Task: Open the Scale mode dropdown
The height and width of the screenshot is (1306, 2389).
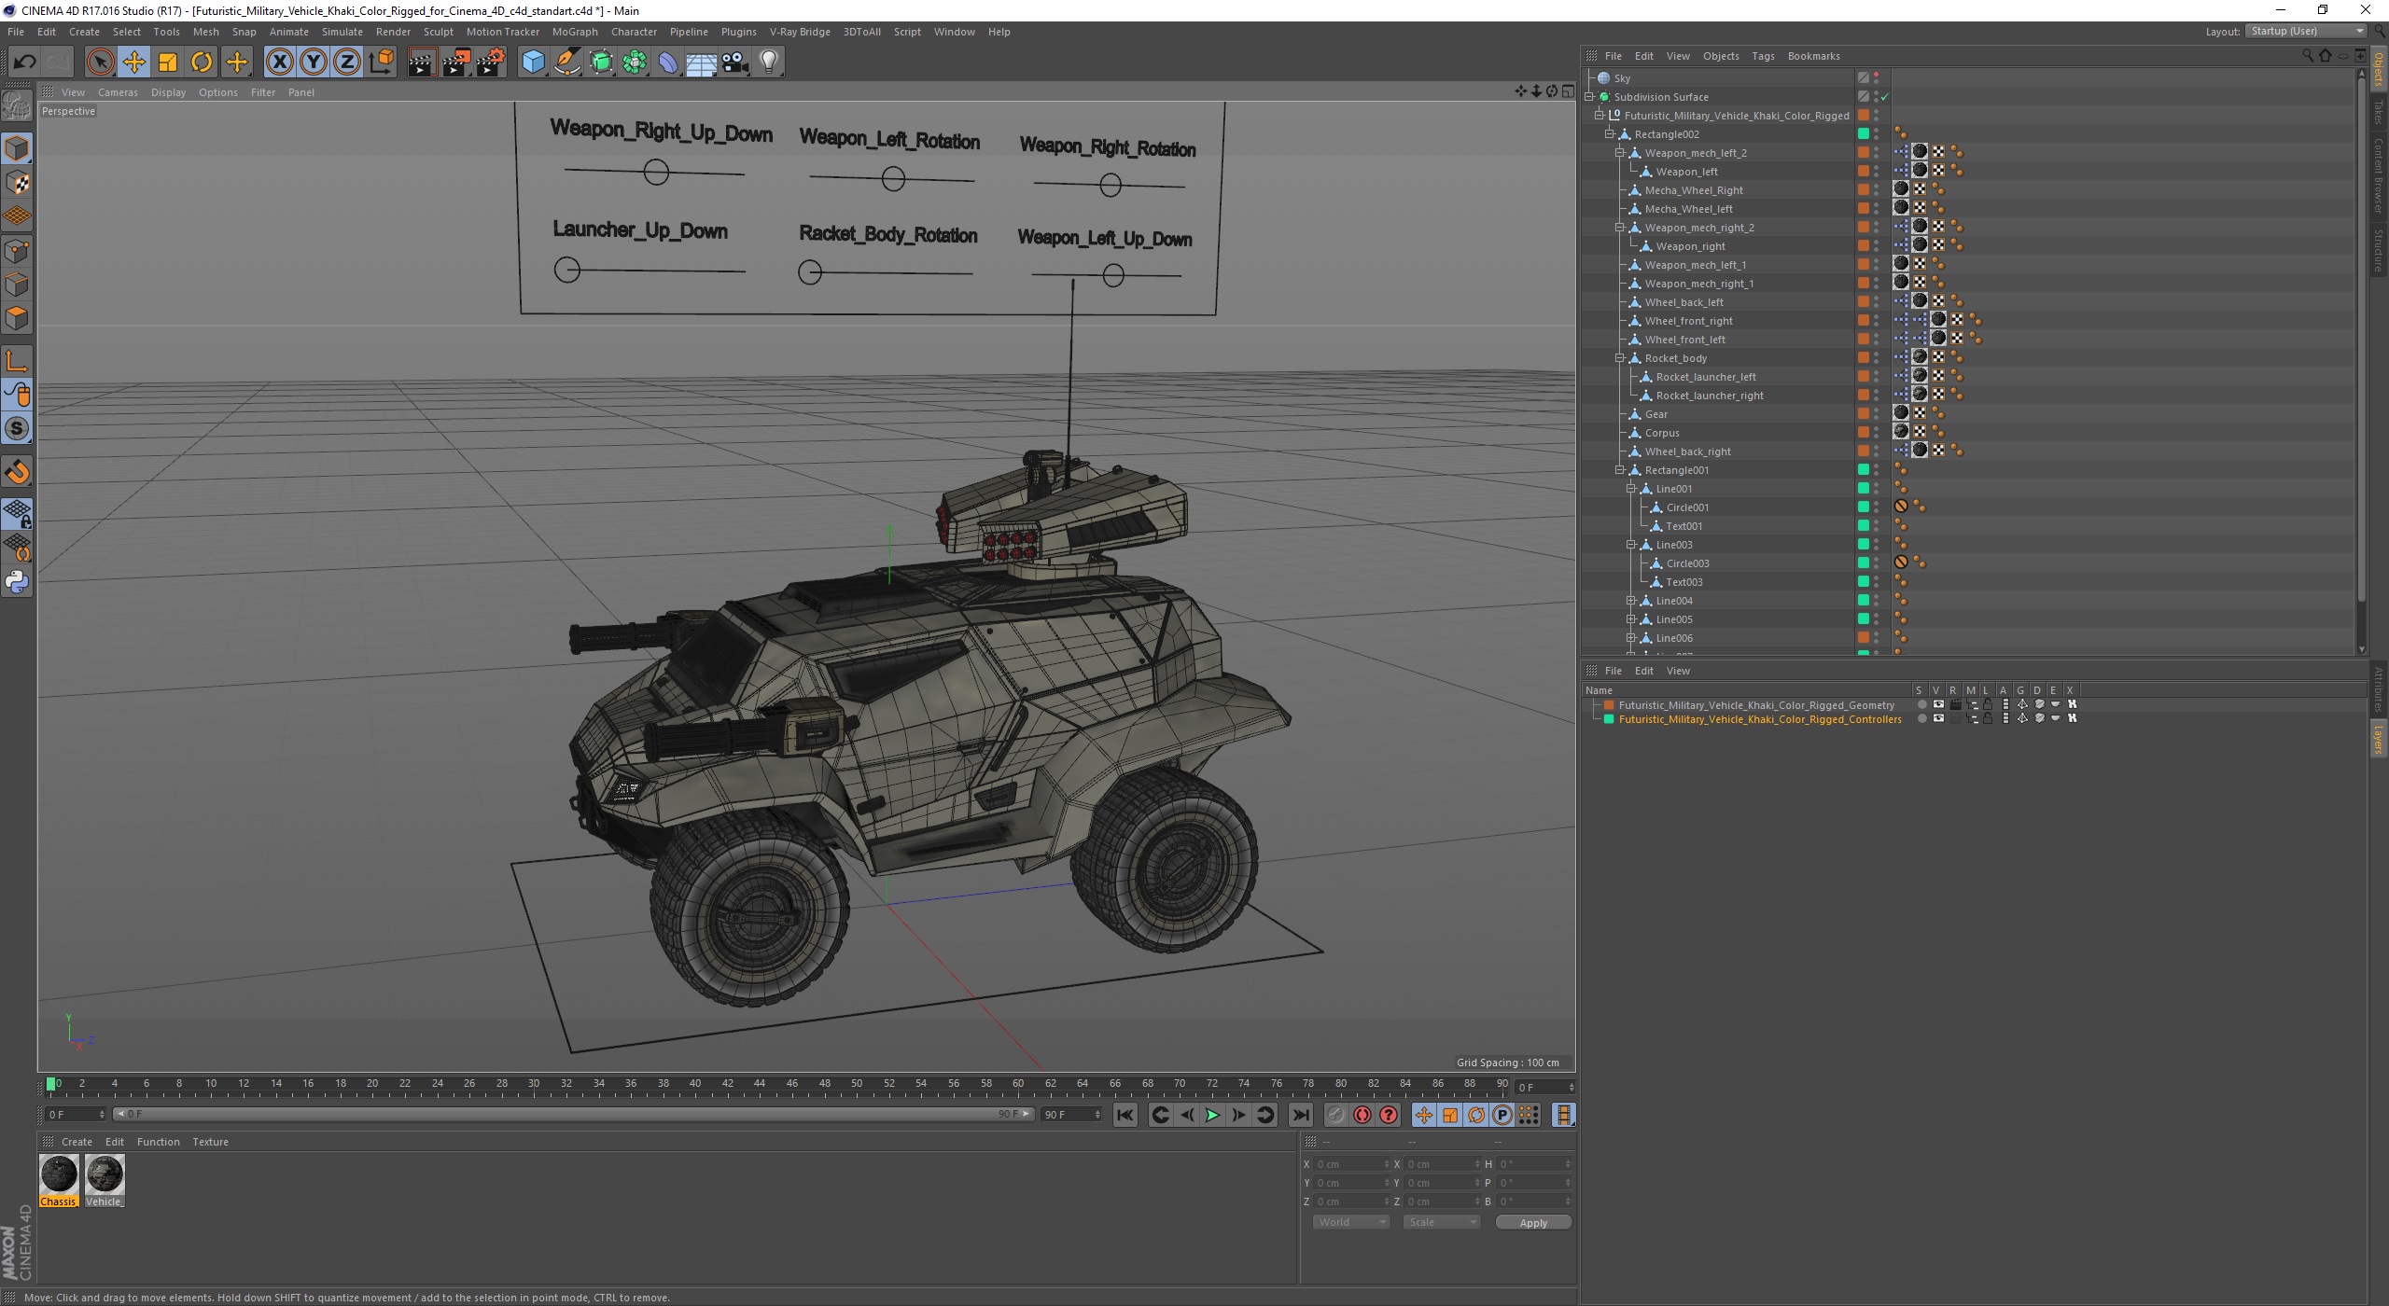Action: (x=1442, y=1222)
